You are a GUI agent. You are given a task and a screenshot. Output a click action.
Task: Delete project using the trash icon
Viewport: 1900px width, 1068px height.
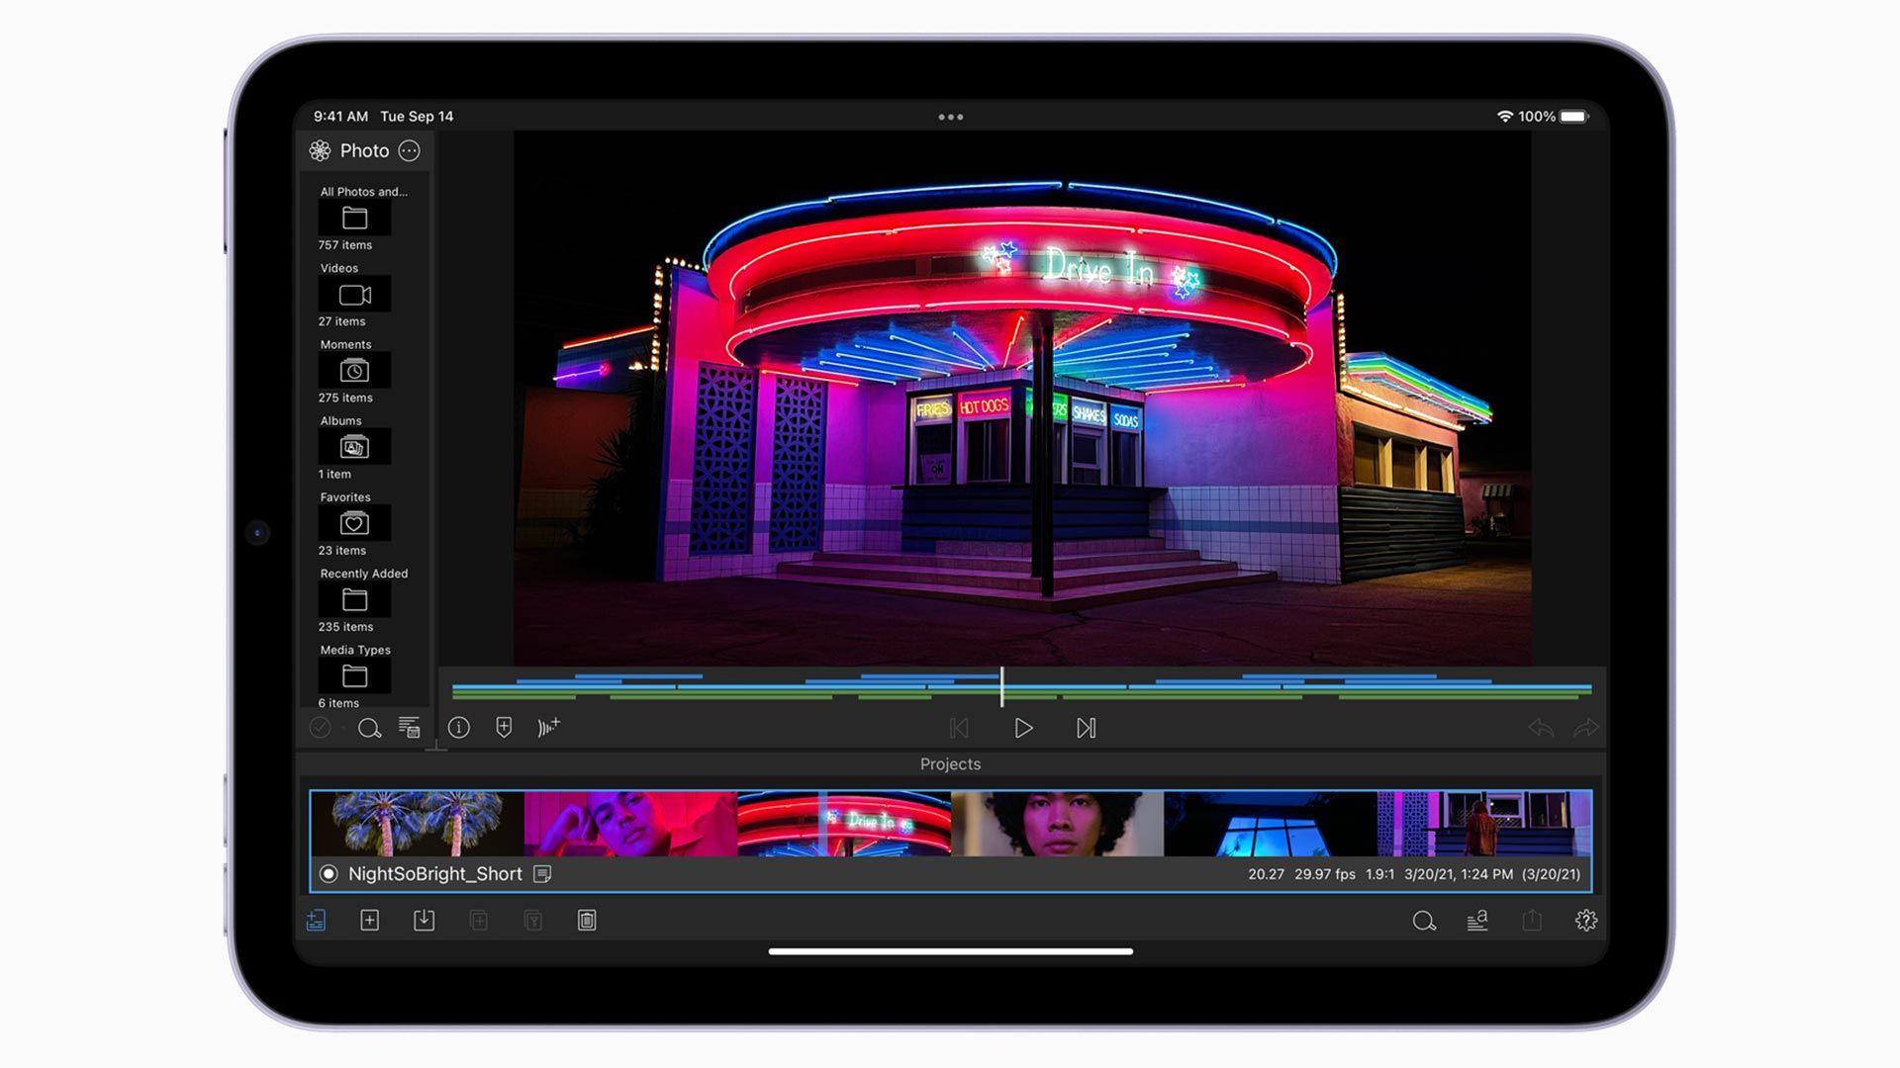pos(587,921)
